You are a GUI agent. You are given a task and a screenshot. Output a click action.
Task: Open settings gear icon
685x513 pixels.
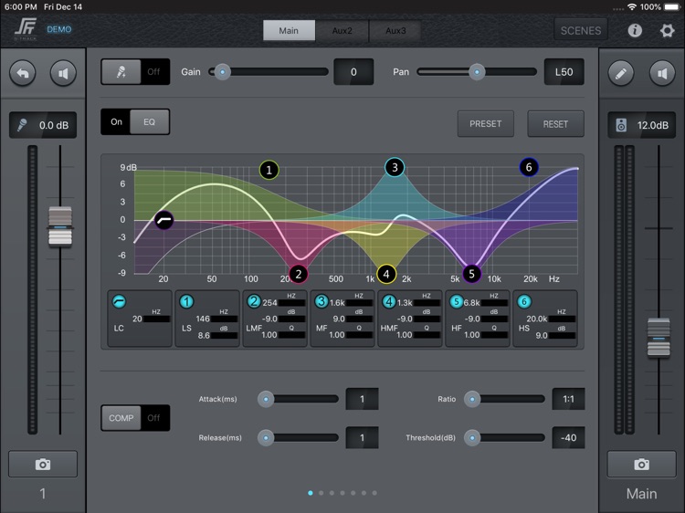[667, 30]
